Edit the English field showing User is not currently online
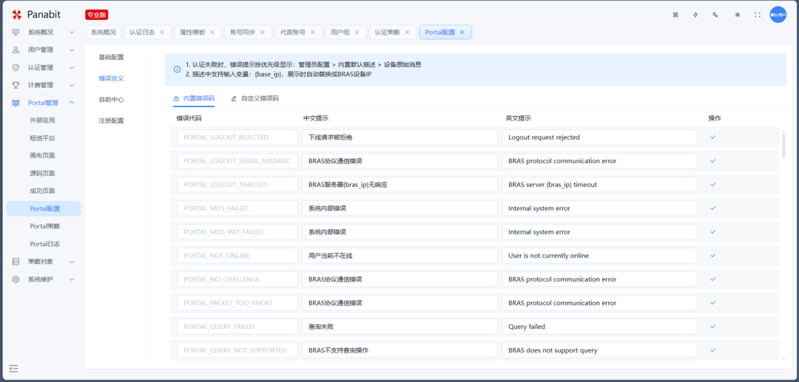The height and width of the screenshot is (382, 799). [599, 256]
